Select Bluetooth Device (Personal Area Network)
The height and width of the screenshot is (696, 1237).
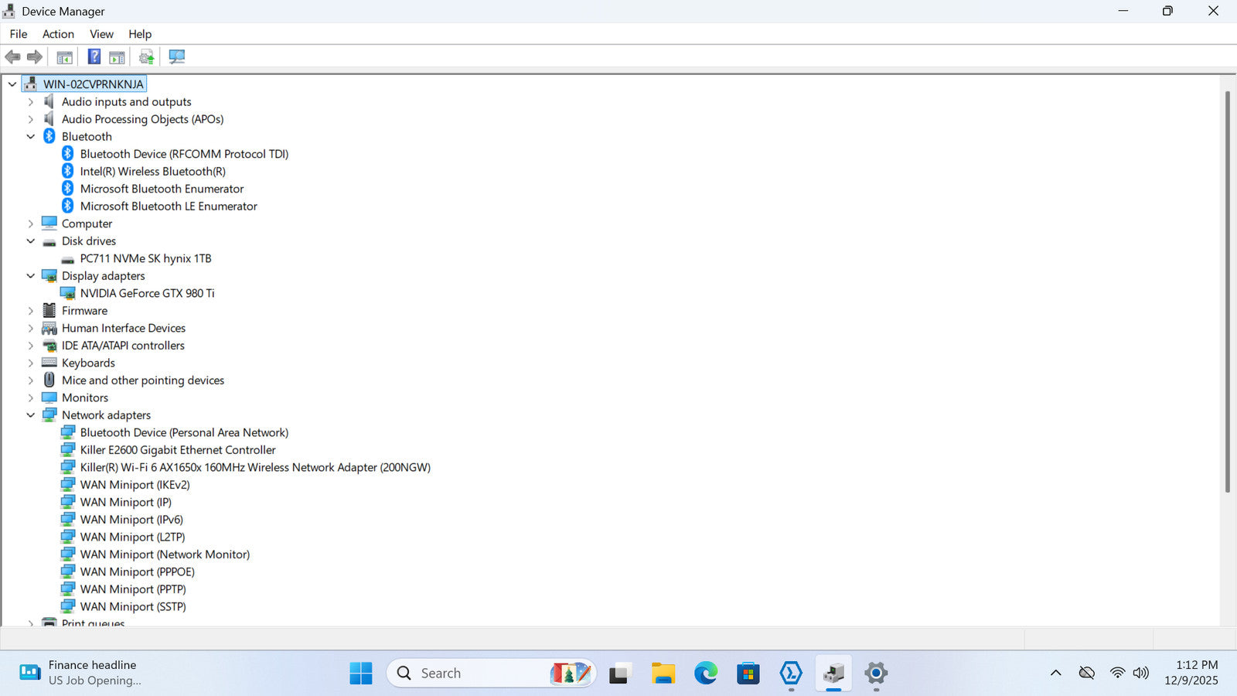[x=184, y=432]
